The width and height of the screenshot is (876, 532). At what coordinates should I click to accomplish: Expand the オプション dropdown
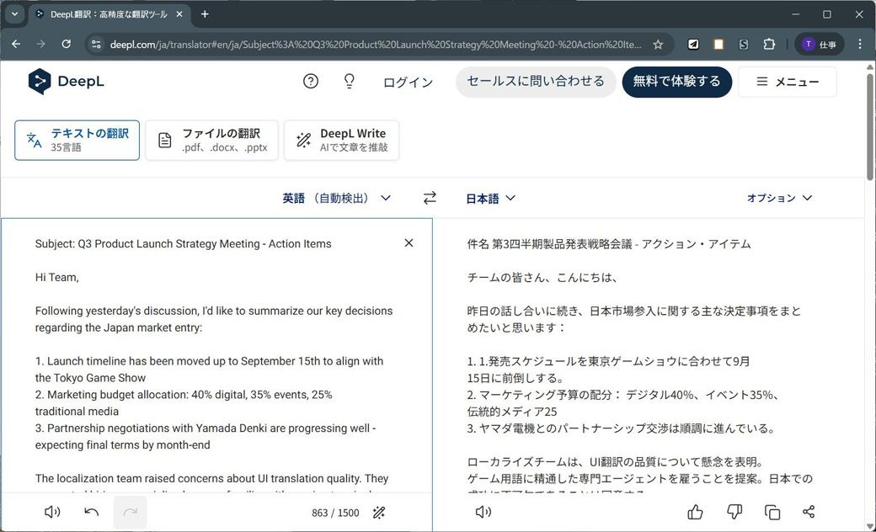[779, 198]
